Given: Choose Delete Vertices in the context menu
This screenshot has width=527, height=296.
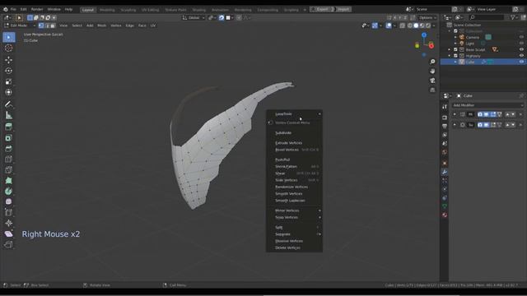Looking at the screenshot, I should coord(295,247).
